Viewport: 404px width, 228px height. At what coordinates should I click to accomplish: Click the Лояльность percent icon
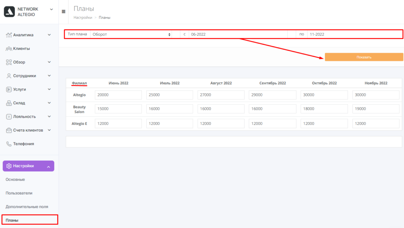(x=9, y=117)
